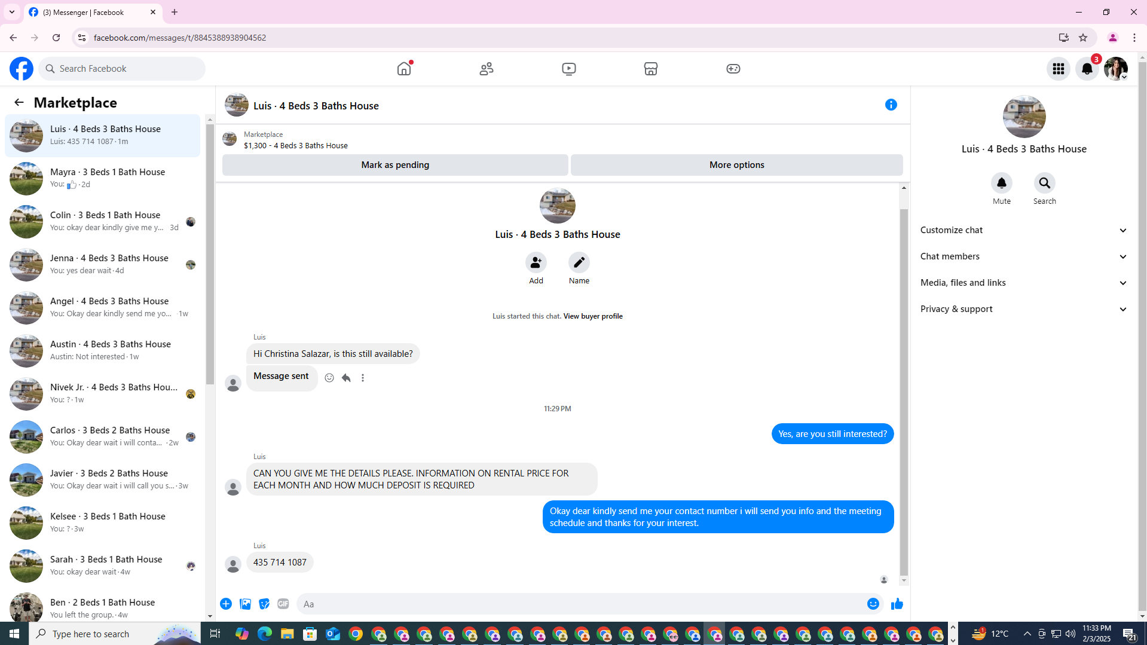Go back from Marketplace chat list
This screenshot has width=1147, height=645.
(19, 102)
